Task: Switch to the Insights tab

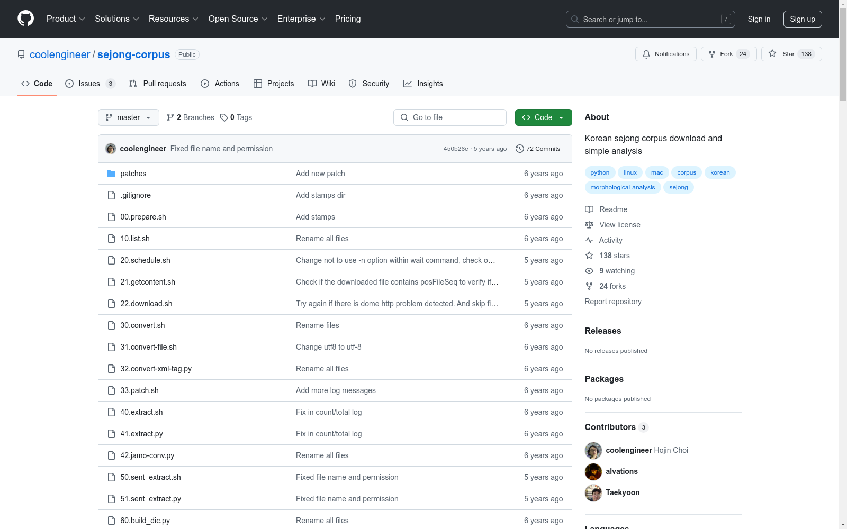Action: (423, 84)
